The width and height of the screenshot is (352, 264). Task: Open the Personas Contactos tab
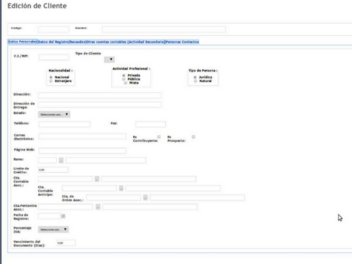[x=183, y=42]
